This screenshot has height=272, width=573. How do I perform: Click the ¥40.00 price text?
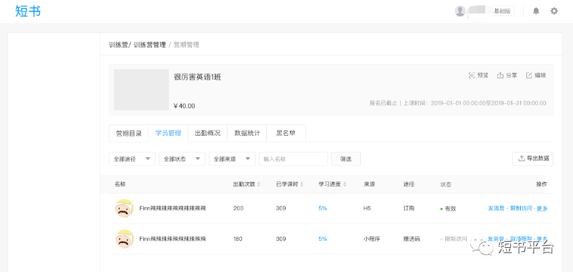pos(184,106)
